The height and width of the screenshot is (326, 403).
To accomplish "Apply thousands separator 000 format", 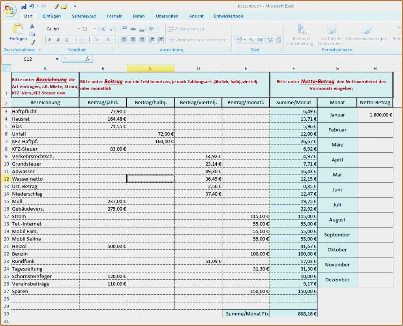I will pyautogui.click(x=260, y=40).
